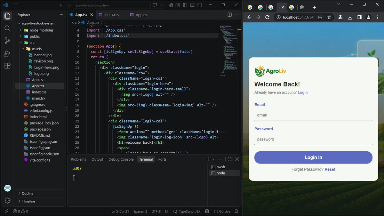
Task: Open the browser side panel icon
Action: click(359, 17)
